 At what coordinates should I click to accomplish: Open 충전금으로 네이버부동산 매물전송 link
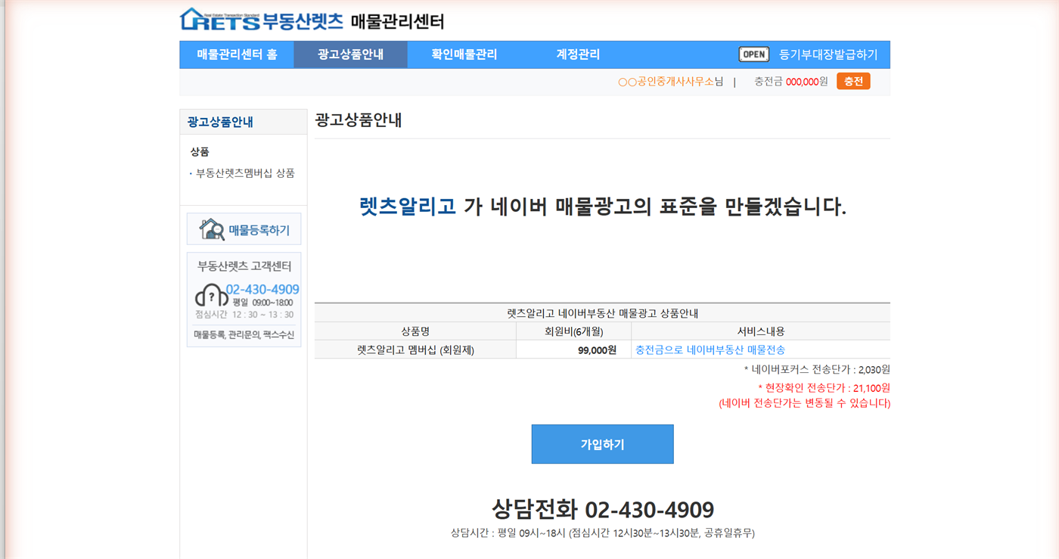pyautogui.click(x=710, y=350)
